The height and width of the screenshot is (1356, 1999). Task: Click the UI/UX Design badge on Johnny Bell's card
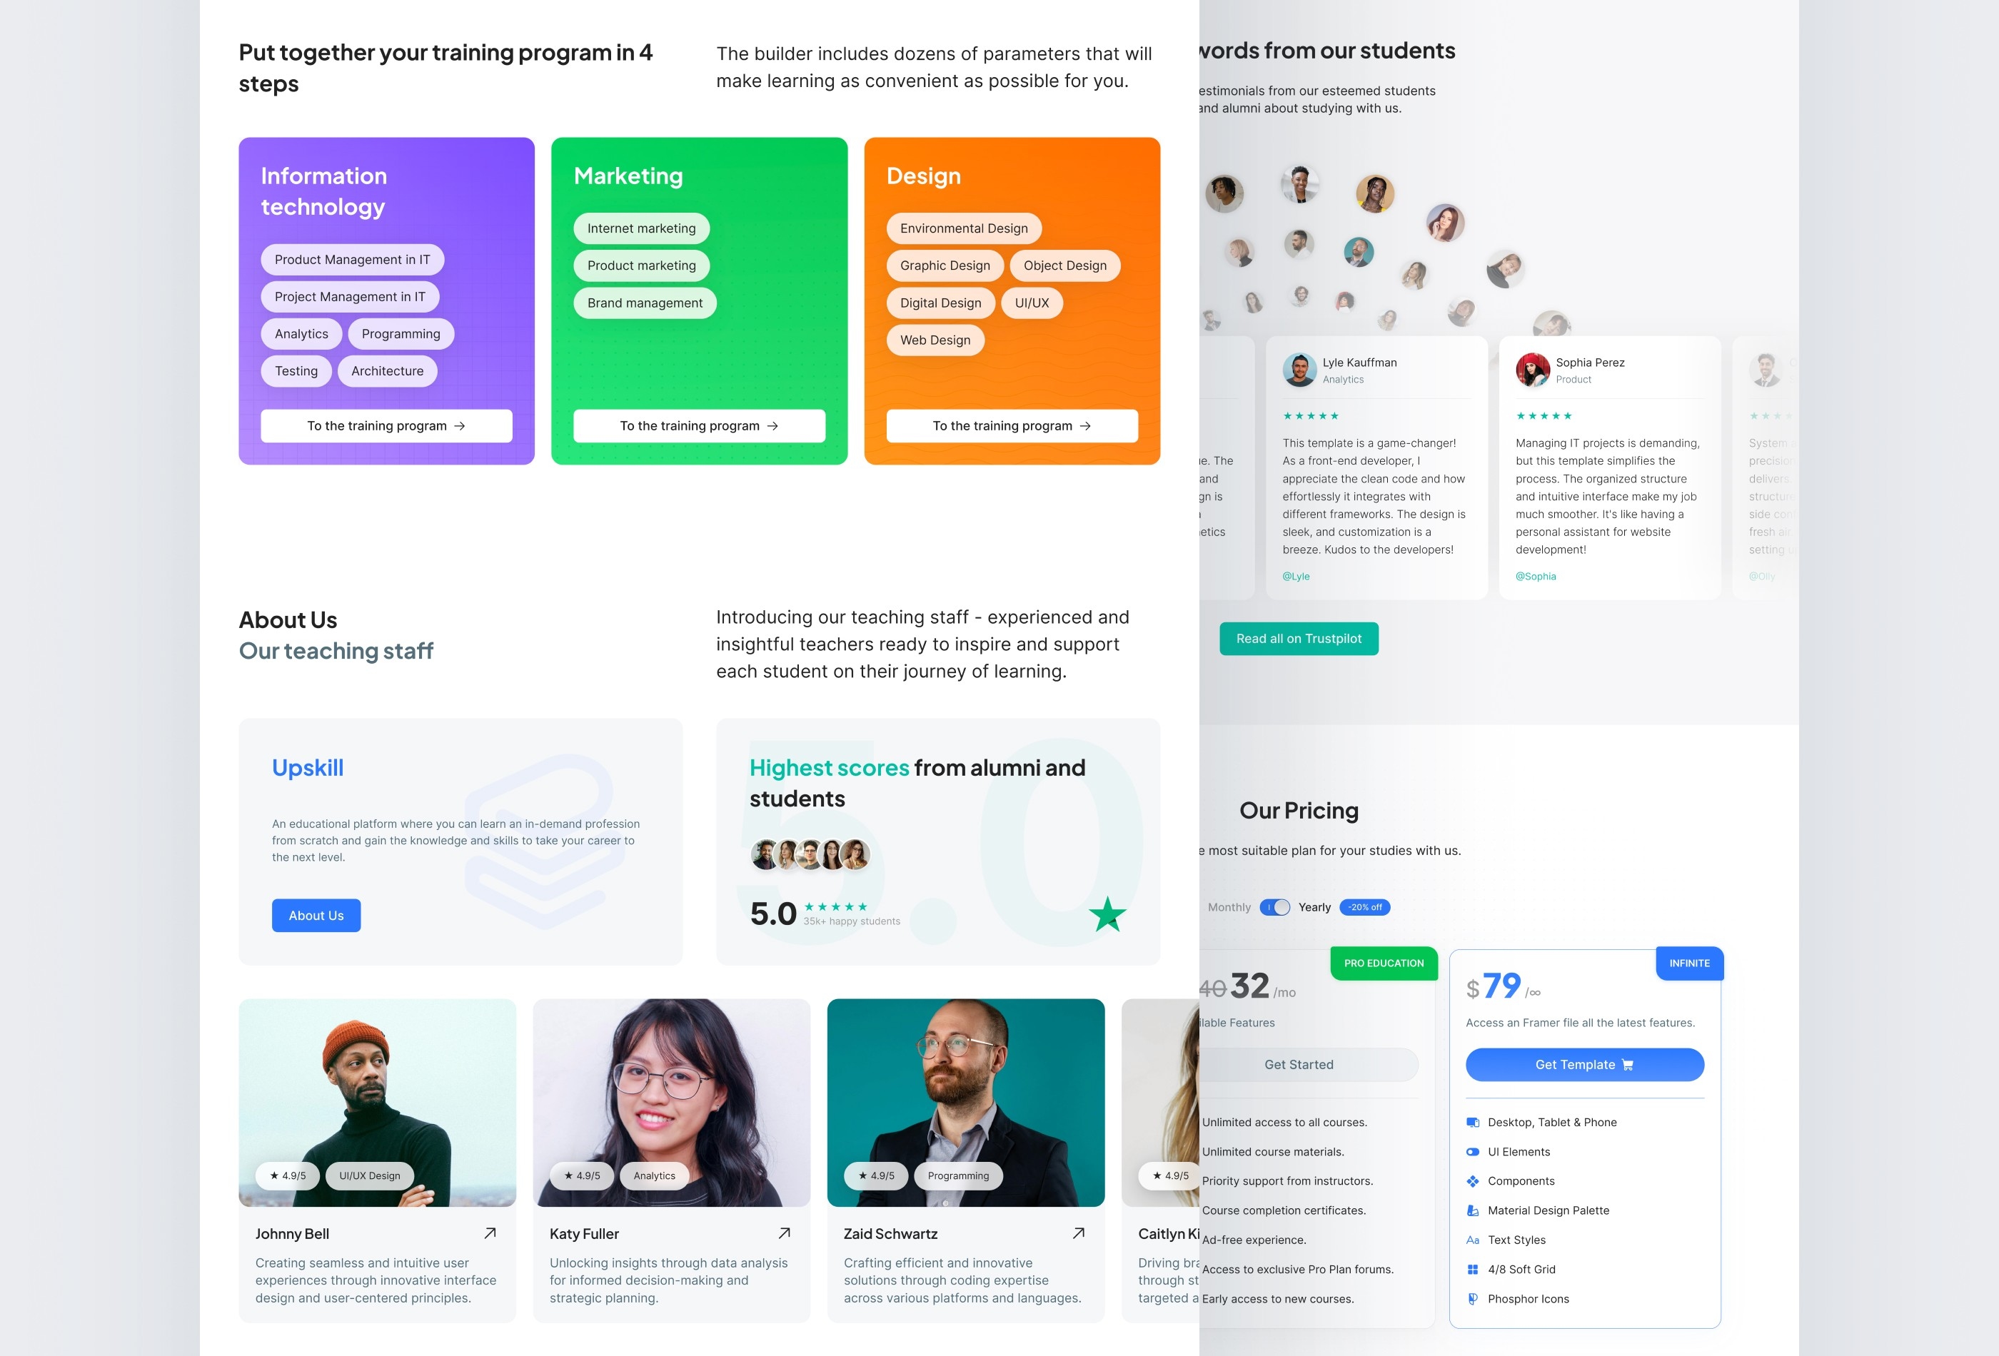[369, 1176]
